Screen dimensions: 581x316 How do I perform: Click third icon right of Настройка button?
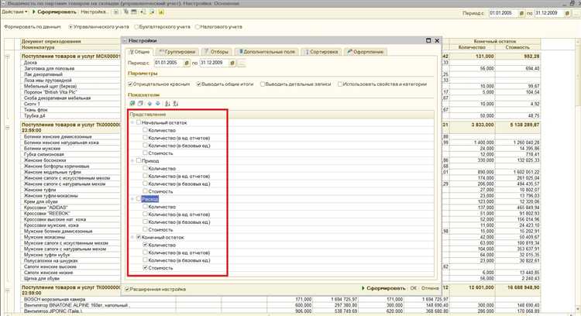click(134, 12)
